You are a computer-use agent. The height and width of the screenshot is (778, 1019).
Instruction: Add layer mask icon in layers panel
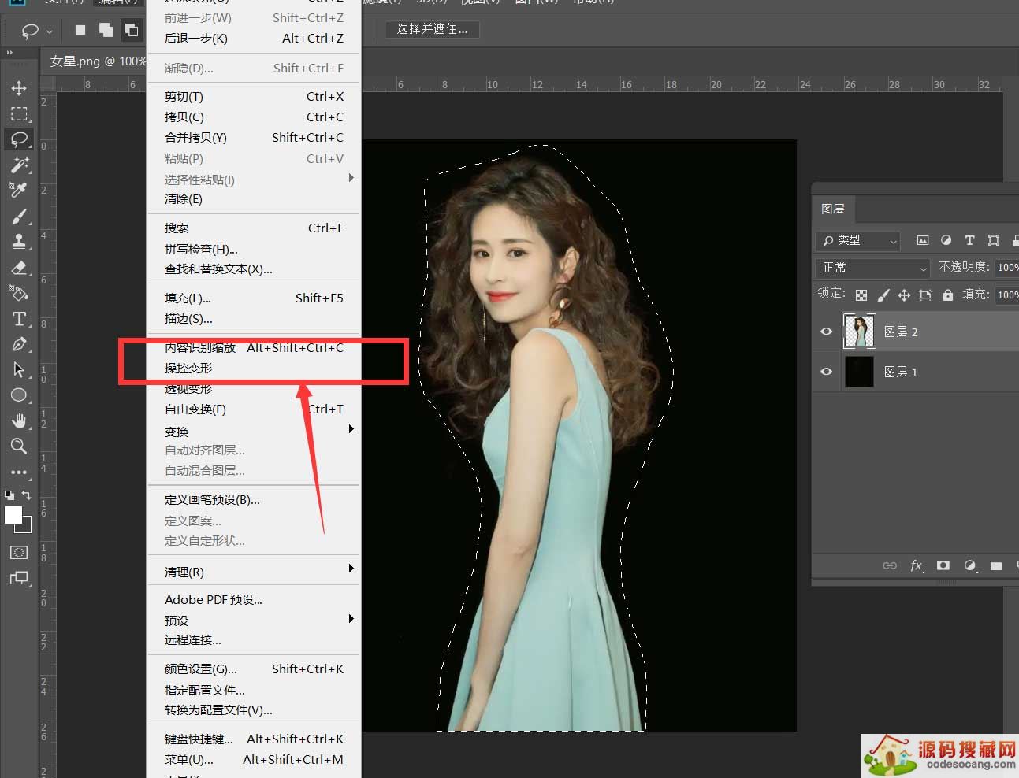point(943,565)
